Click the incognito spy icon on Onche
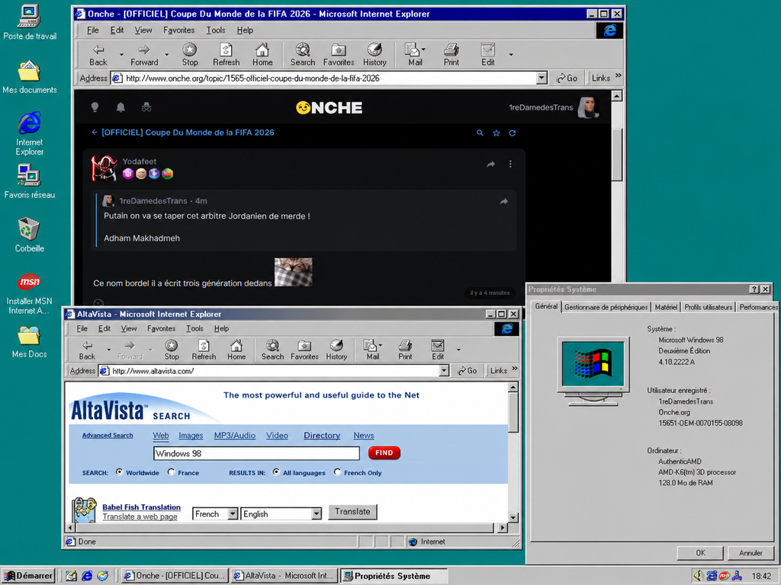Image resolution: width=781 pixels, height=585 pixels. [146, 107]
